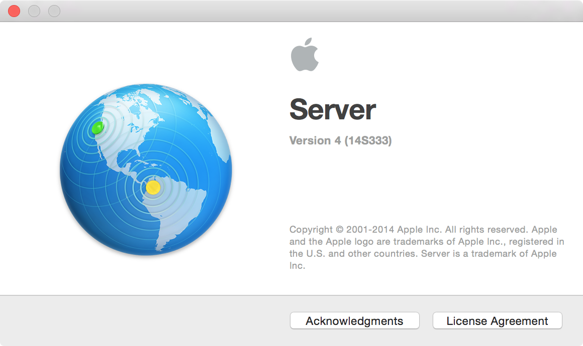Screen dimensions: 583x346
Task: Click the Server title heading
Action: (332, 109)
